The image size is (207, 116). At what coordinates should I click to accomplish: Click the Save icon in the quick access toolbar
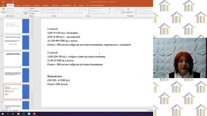point(3,2)
